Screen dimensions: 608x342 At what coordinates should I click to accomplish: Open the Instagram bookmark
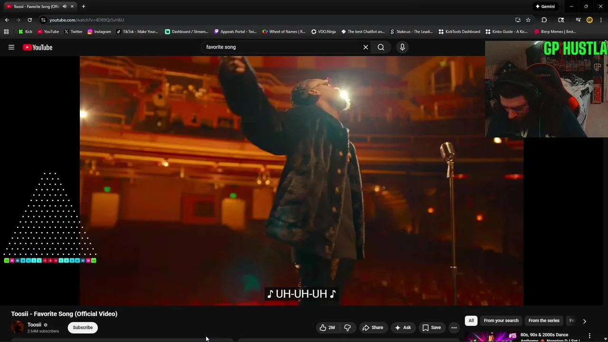tap(99, 32)
